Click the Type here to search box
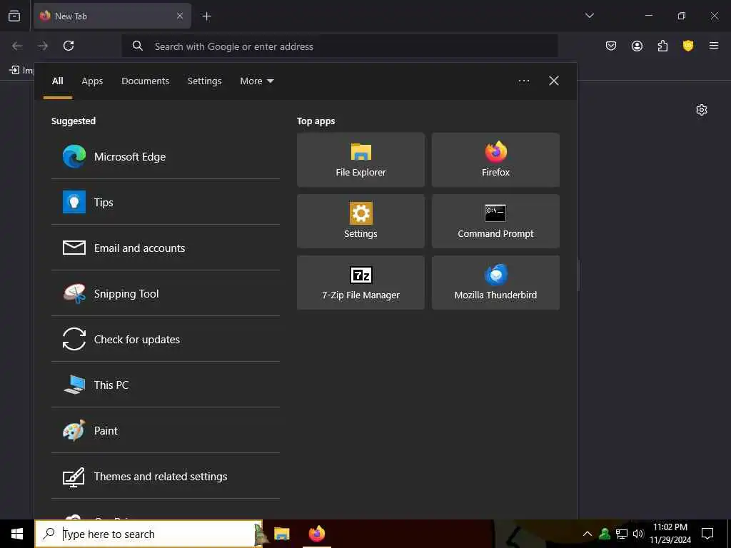This screenshot has width=731, height=548. coord(148,534)
